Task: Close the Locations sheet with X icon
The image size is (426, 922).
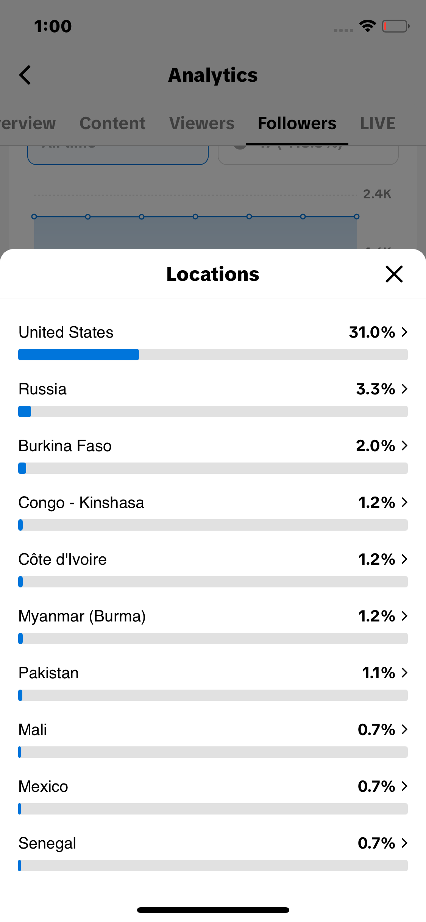Action: 394,274
